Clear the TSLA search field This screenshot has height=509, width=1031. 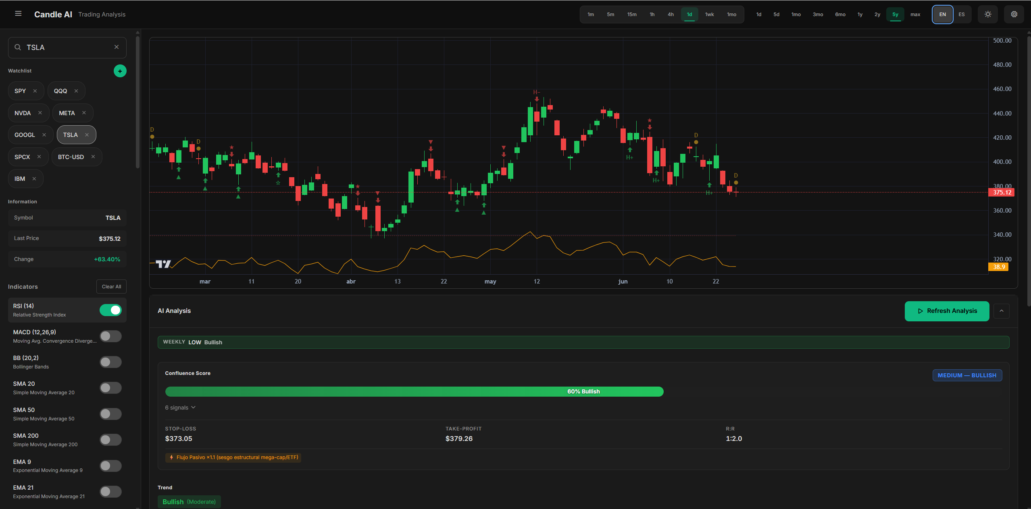(117, 47)
